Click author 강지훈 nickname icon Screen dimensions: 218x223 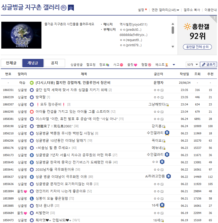point(164,127)
